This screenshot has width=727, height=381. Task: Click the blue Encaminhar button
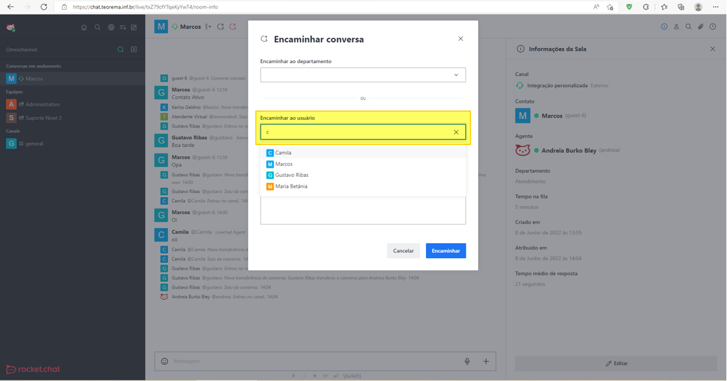[x=446, y=251]
